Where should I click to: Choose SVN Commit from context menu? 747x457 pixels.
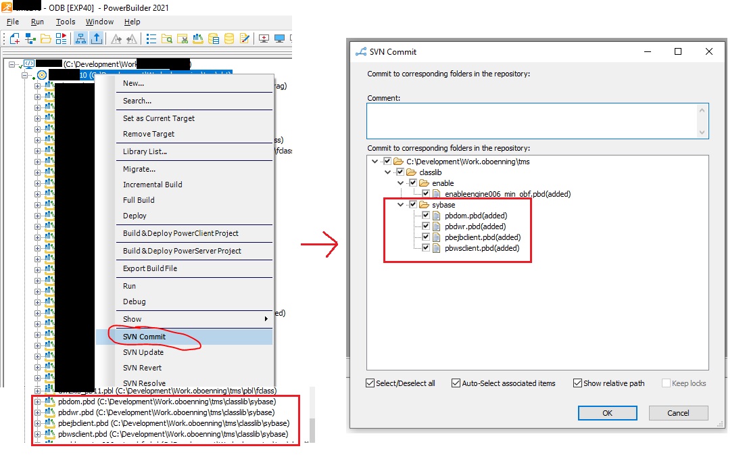(144, 337)
